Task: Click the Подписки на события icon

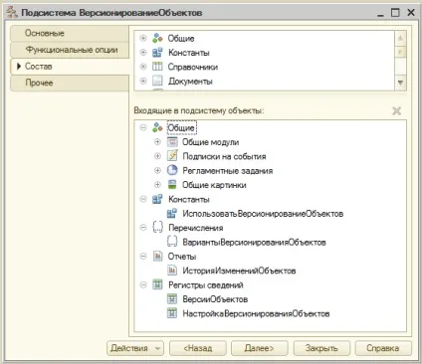Action: tap(172, 156)
